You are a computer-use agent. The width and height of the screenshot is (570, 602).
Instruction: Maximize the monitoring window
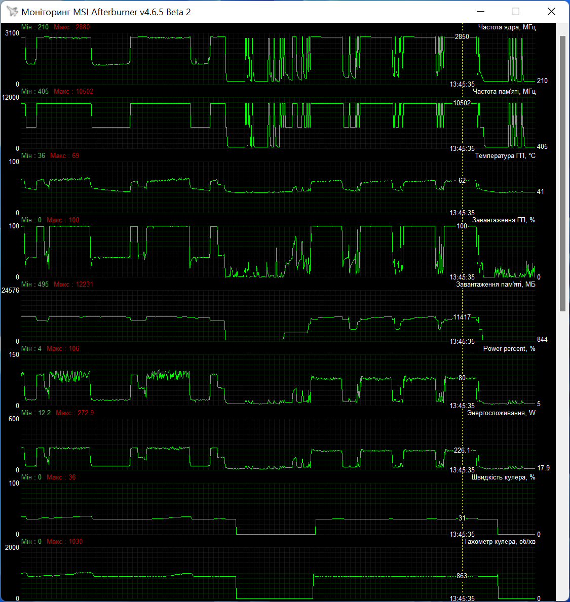coord(515,12)
